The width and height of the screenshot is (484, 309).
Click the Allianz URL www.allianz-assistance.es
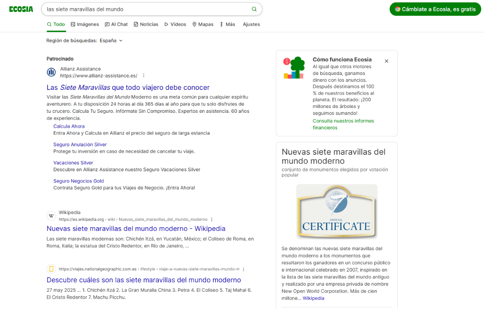tap(99, 76)
